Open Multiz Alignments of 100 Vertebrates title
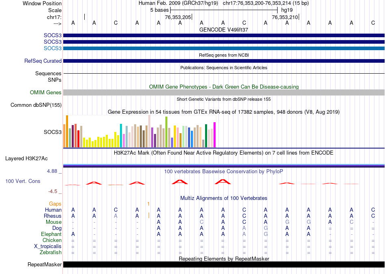The height and width of the screenshot is (274, 385). tap(224, 198)
